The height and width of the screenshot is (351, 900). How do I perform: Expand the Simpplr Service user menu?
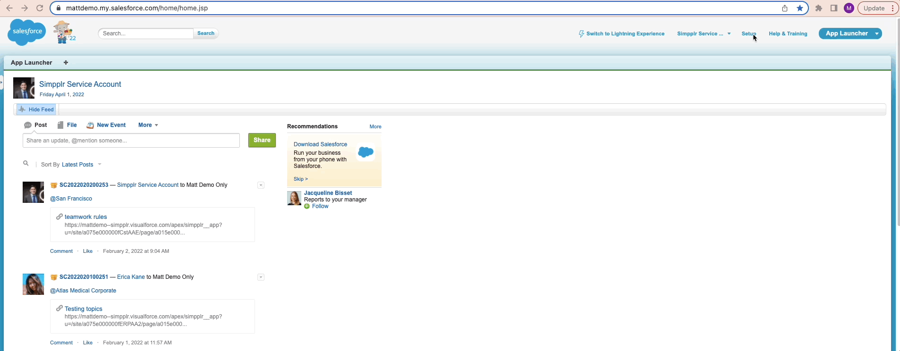pos(704,33)
